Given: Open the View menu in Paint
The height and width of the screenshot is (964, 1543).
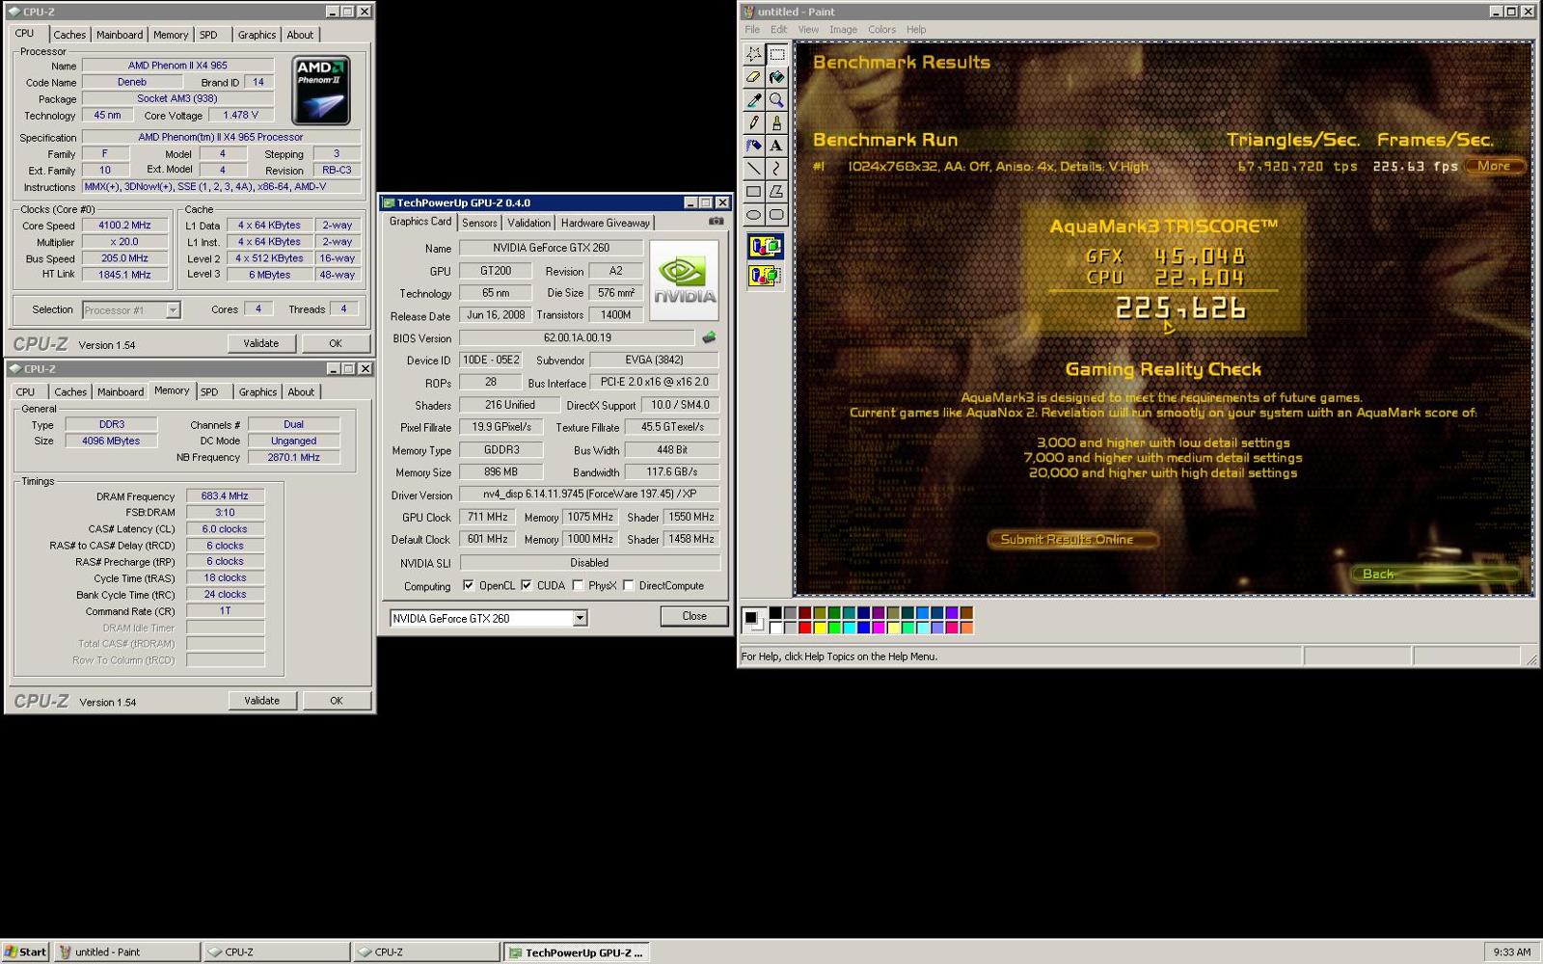Looking at the screenshot, I should click(x=808, y=30).
